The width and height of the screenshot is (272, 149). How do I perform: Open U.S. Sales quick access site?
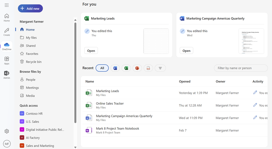pos(32,122)
